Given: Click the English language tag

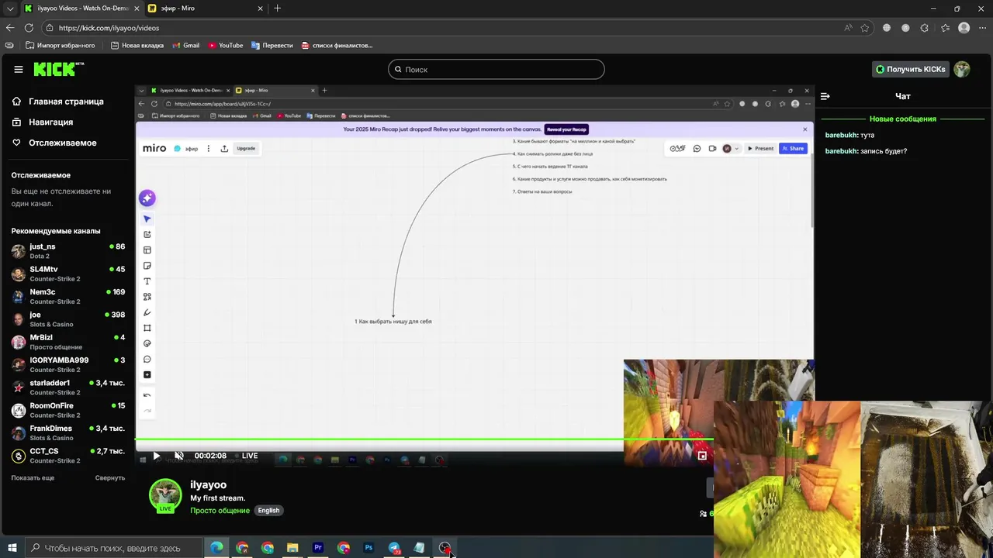Looking at the screenshot, I should pos(268,511).
